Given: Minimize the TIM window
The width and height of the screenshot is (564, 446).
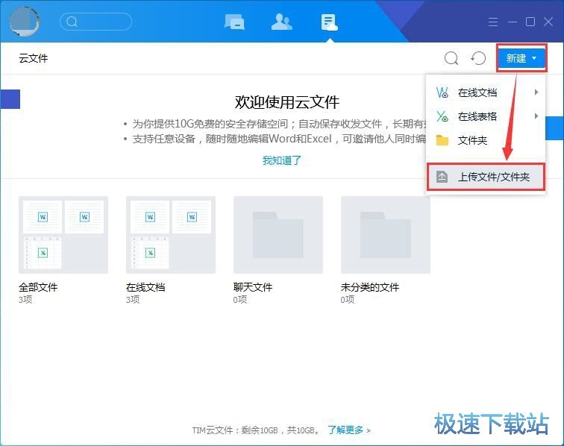Looking at the screenshot, I should coord(513,22).
